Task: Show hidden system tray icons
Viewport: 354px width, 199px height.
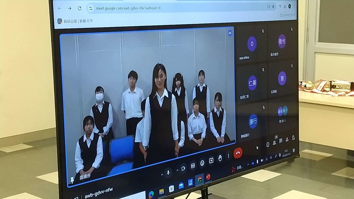Action: click(x=248, y=165)
